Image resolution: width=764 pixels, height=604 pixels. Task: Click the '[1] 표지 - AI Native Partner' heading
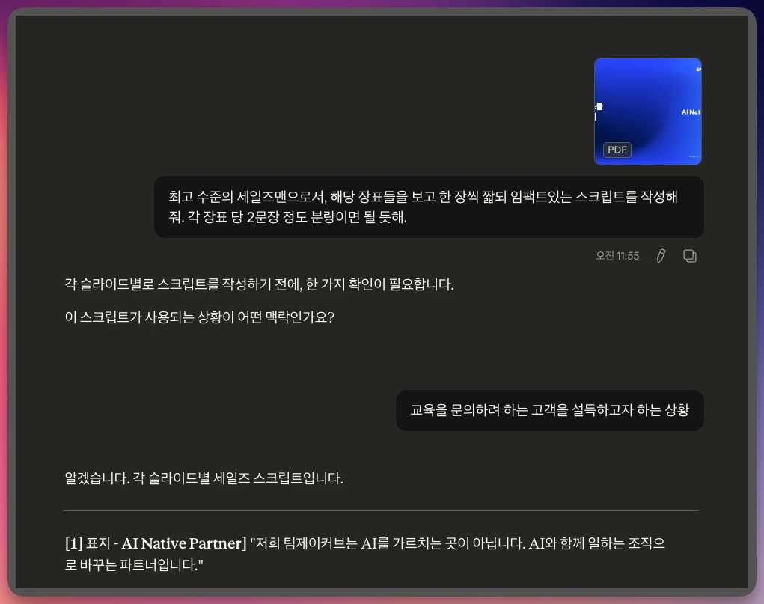[x=156, y=543]
